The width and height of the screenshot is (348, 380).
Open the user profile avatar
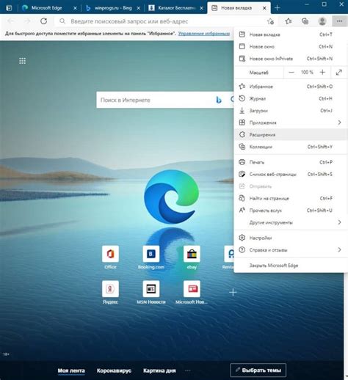322,21
